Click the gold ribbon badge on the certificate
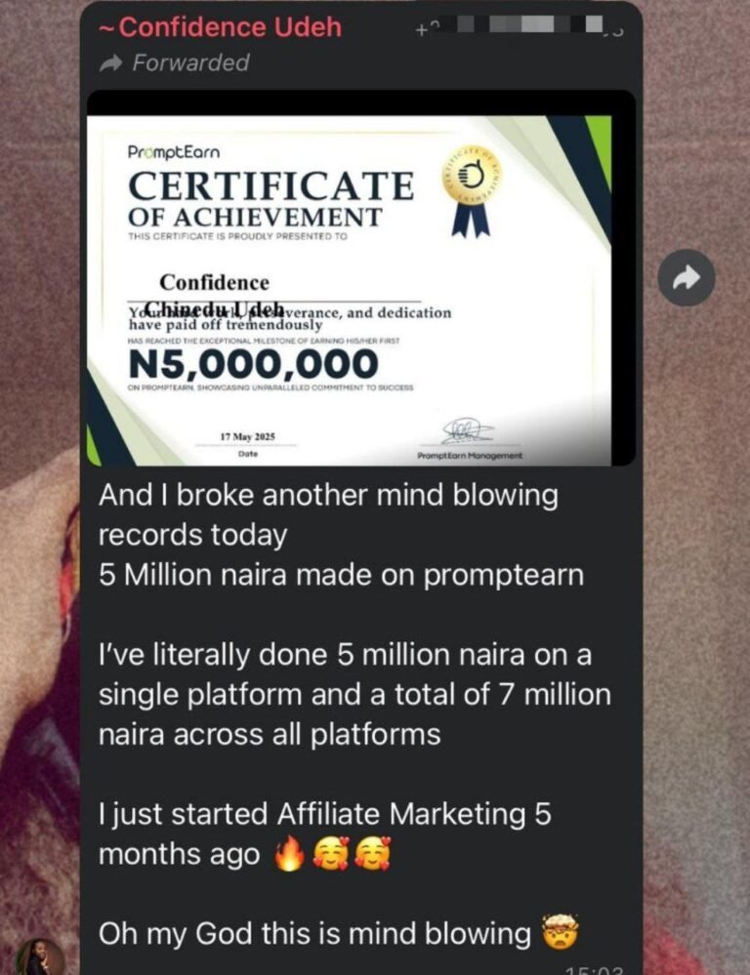 pyautogui.click(x=471, y=194)
